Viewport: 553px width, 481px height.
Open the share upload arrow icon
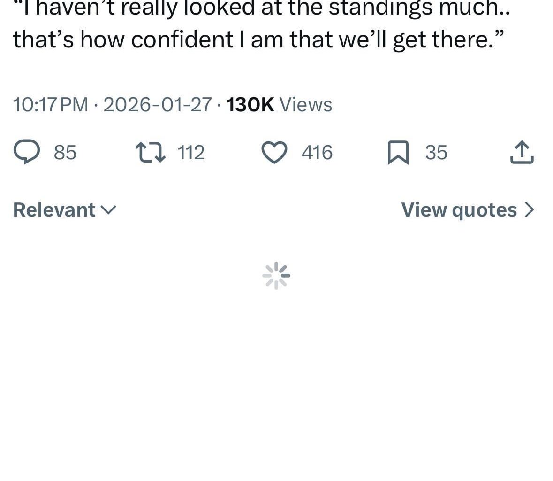[x=522, y=153]
